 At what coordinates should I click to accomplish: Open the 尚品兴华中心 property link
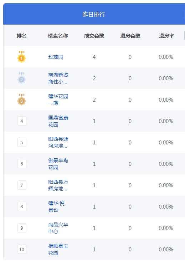point(58,228)
